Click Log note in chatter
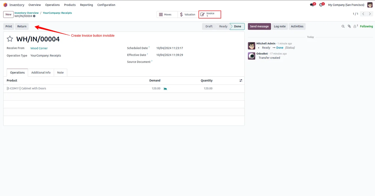Viewport: 375px width, 196px height. coord(280,27)
